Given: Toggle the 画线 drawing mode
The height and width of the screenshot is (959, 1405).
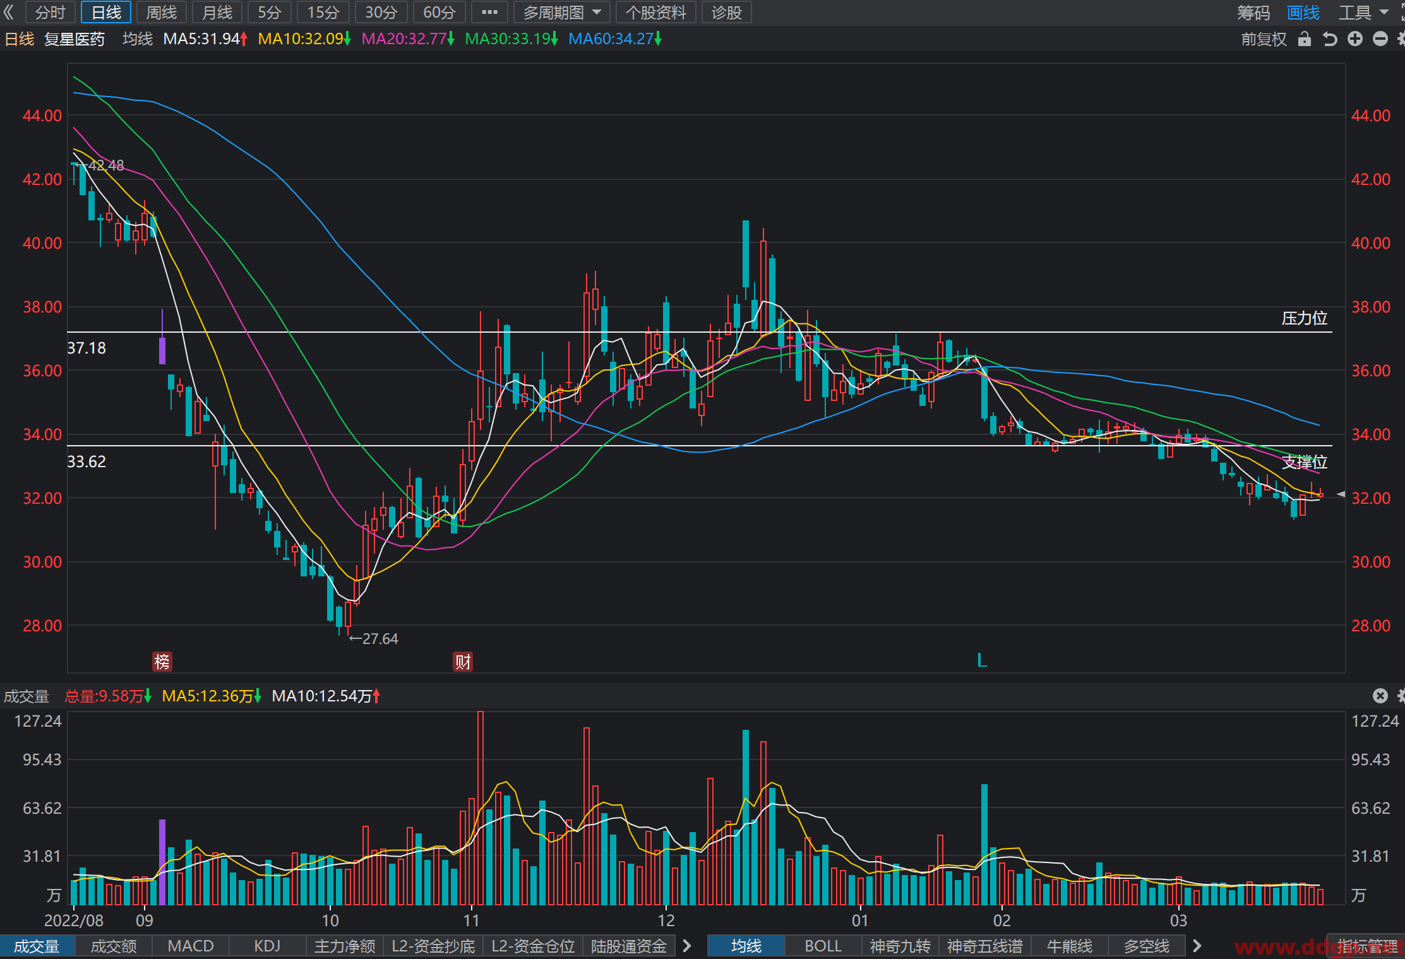Looking at the screenshot, I should coord(1303,13).
